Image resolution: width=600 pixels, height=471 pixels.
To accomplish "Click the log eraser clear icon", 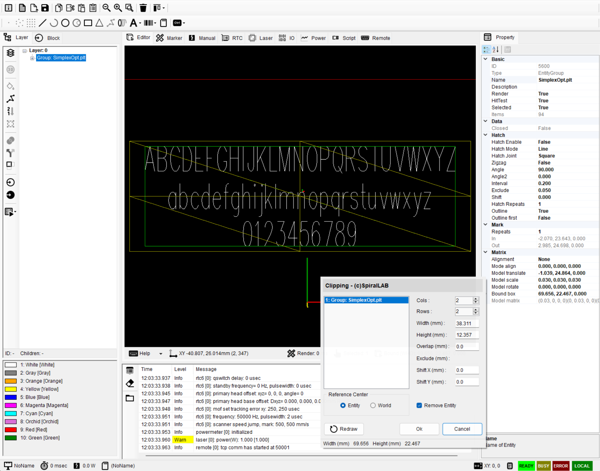I will tap(130, 383).
